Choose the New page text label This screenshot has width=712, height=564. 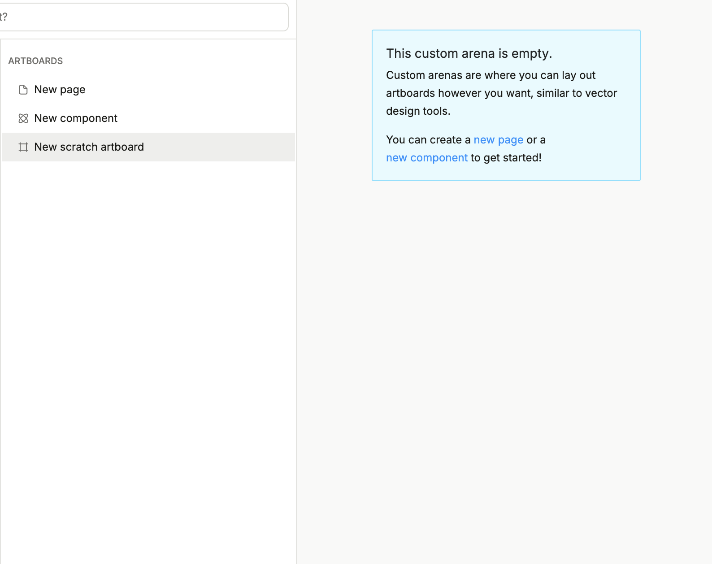(x=60, y=90)
